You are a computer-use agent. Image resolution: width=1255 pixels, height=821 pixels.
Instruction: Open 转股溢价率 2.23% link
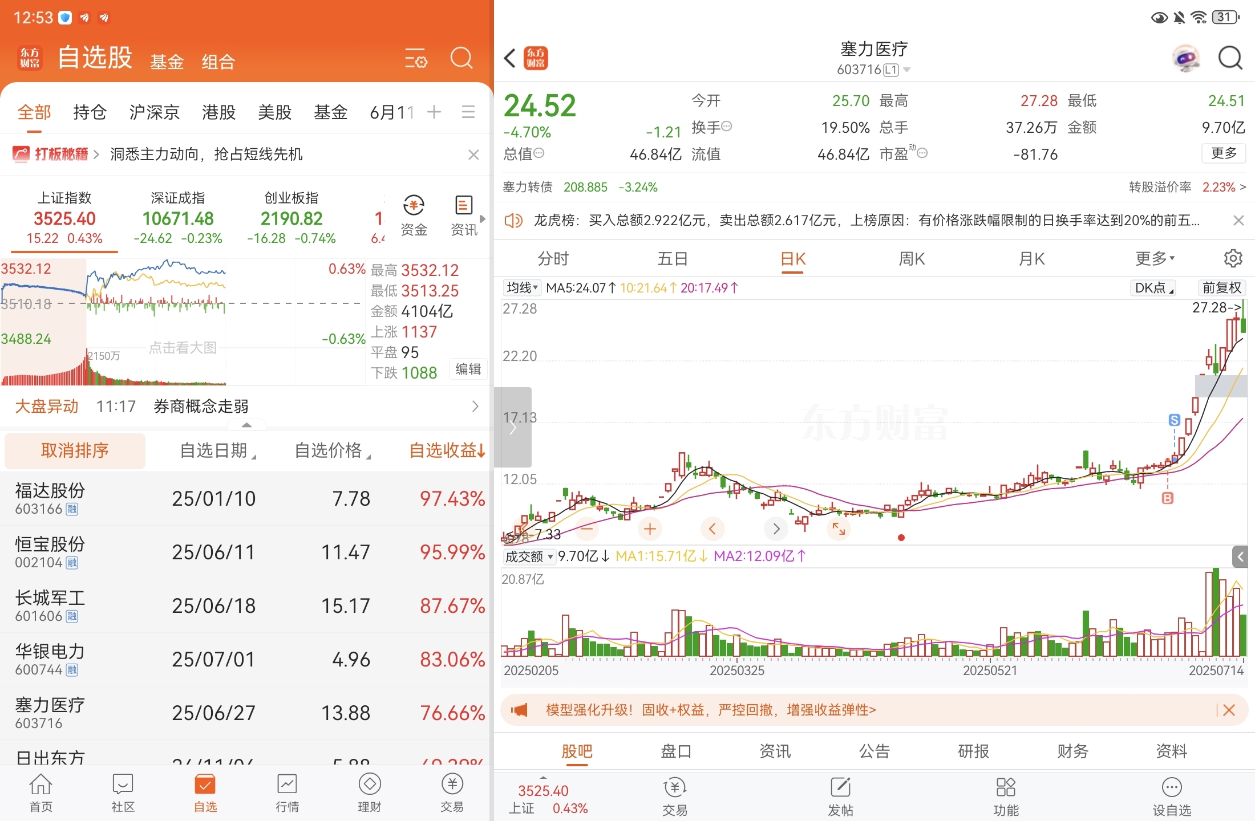[1188, 187]
